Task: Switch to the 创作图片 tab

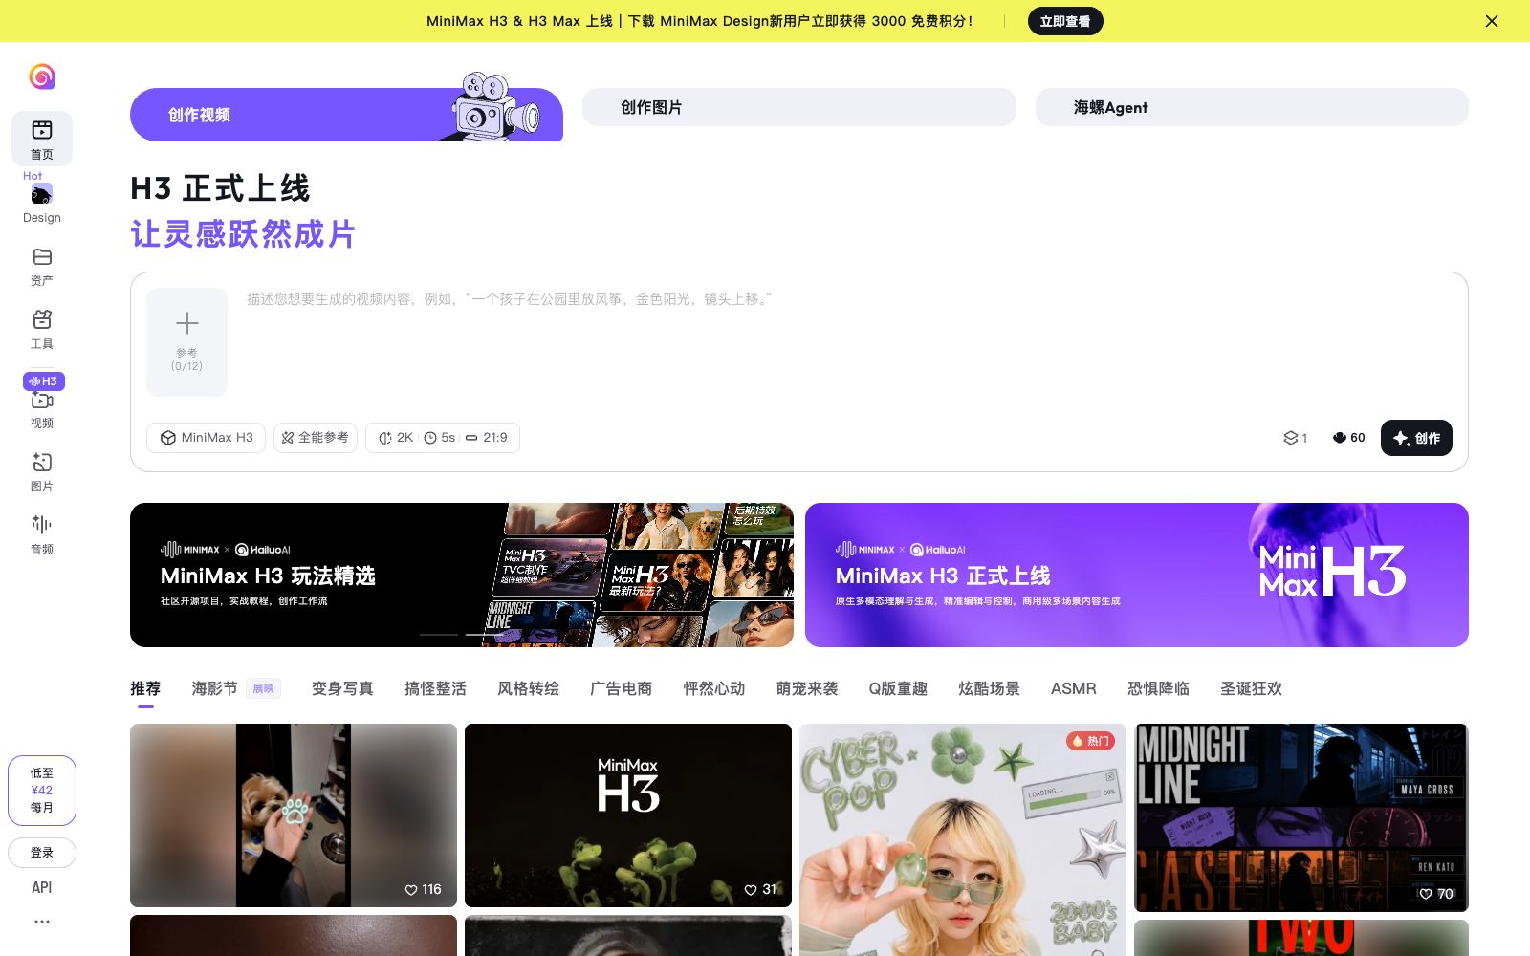Action: [798, 107]
